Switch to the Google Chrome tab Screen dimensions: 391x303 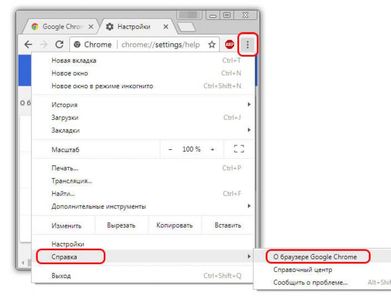tap(60, 27)
